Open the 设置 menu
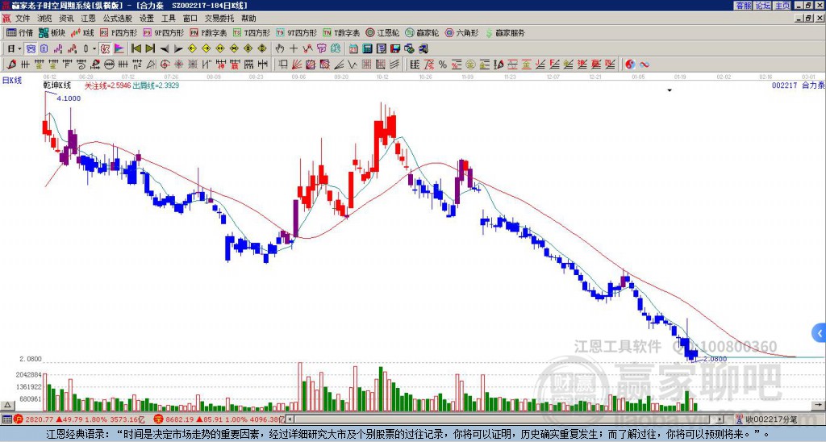 click(147, 19)
